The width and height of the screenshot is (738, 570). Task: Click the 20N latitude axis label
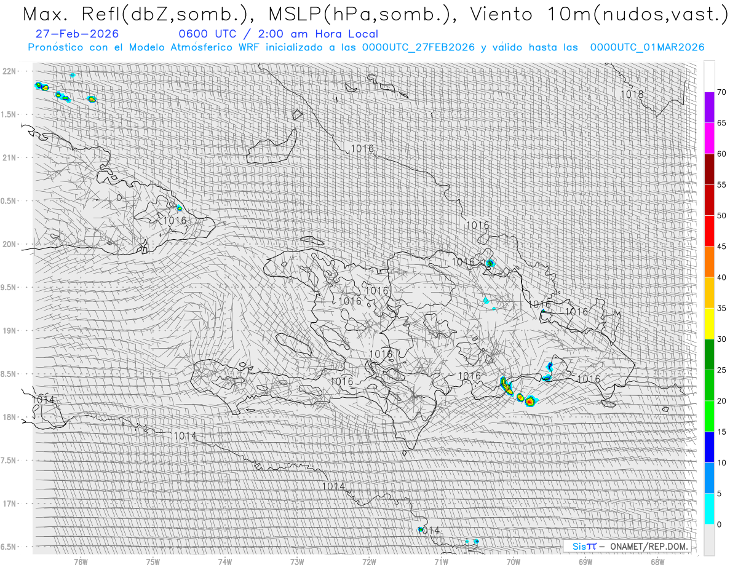10,245
